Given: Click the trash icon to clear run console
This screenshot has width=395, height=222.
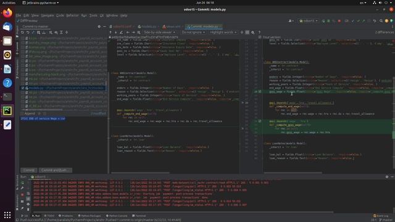Looking at the screenshot, I should (28, 209).
